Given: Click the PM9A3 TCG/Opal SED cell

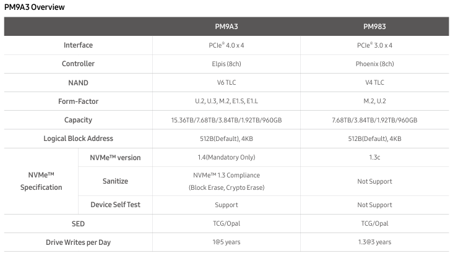Looking at the screenshot, I should [x=226, y=223].
